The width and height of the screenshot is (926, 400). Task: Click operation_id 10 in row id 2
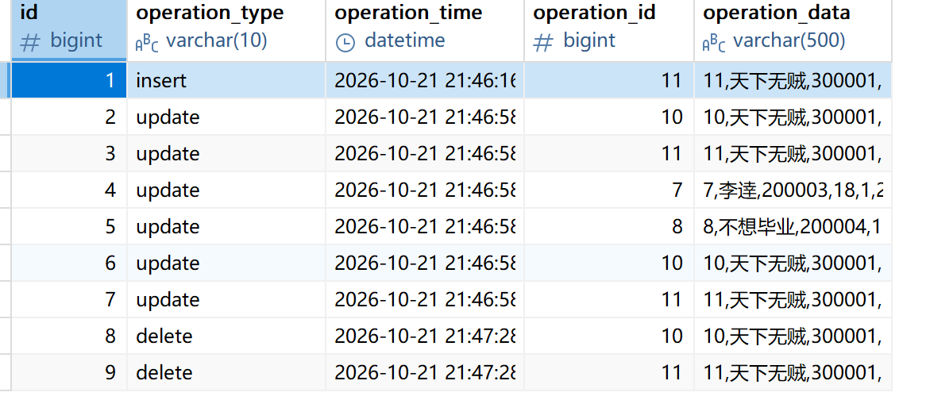(x=609, y=117)
